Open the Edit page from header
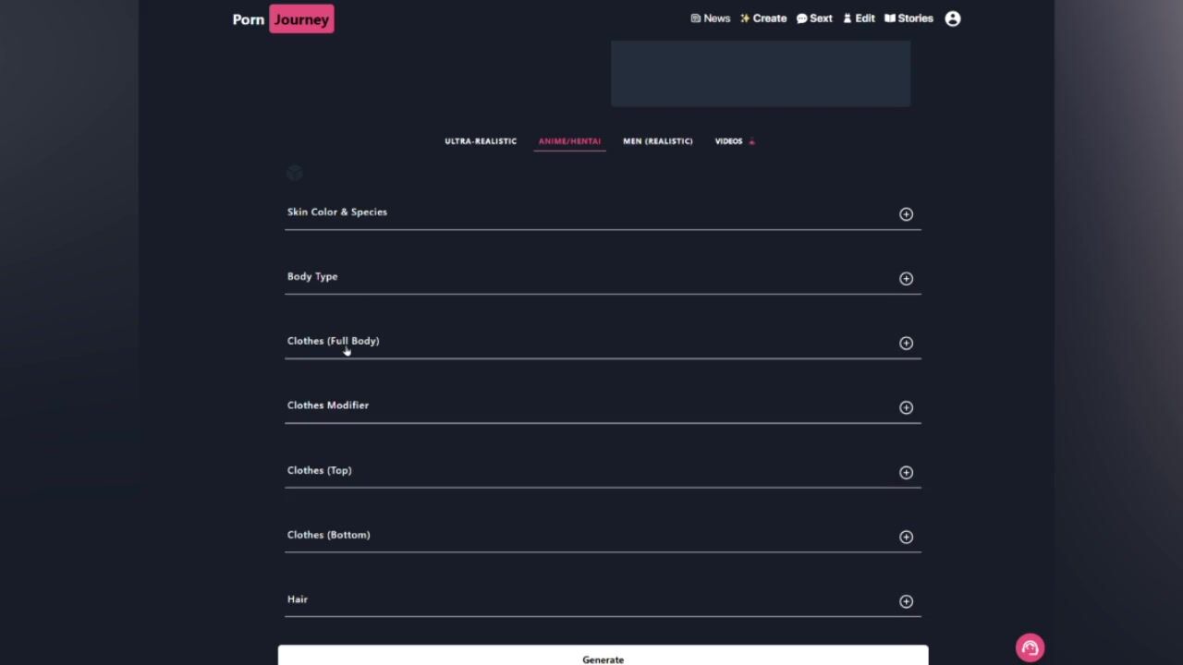 [x=859, y=18]
